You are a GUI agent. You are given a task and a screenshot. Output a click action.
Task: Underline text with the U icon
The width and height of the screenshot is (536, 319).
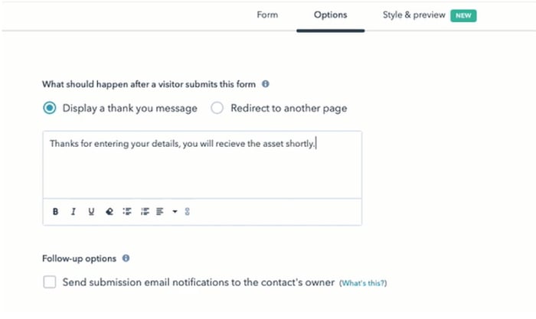point(91,211)
